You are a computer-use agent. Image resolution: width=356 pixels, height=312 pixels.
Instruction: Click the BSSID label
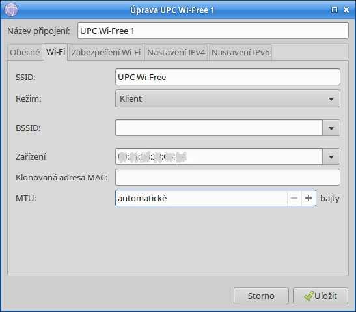pos(28,128)
